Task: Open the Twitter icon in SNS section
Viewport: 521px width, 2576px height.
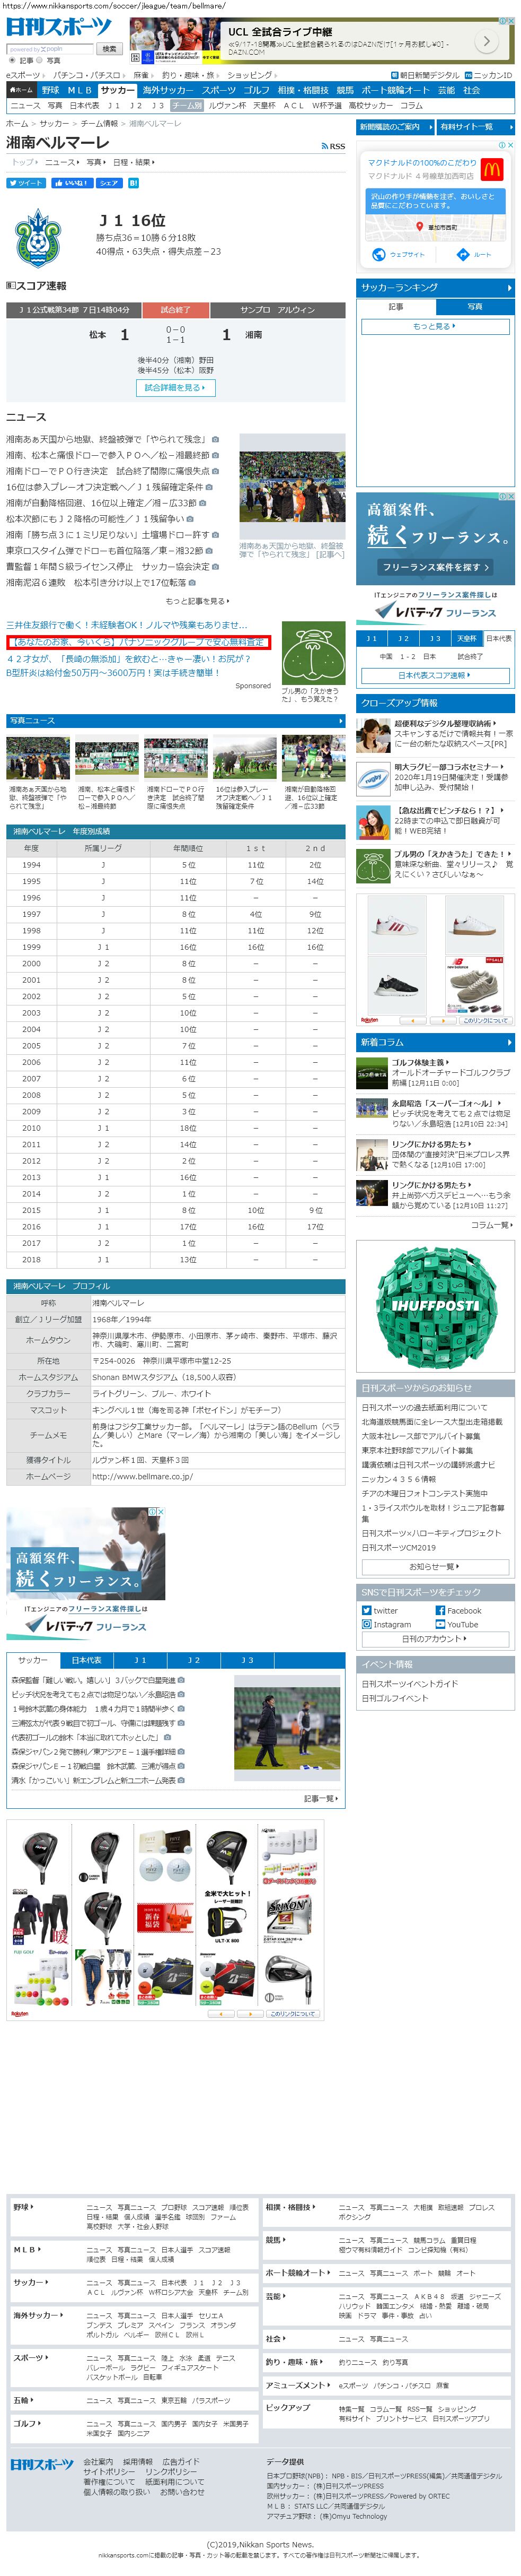Action: click(x=366, y=1610)
